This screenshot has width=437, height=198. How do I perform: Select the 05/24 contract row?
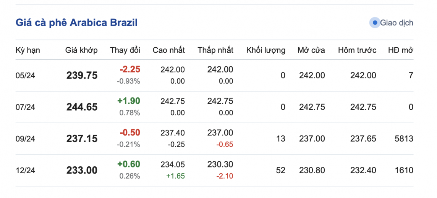click(25, 76)
